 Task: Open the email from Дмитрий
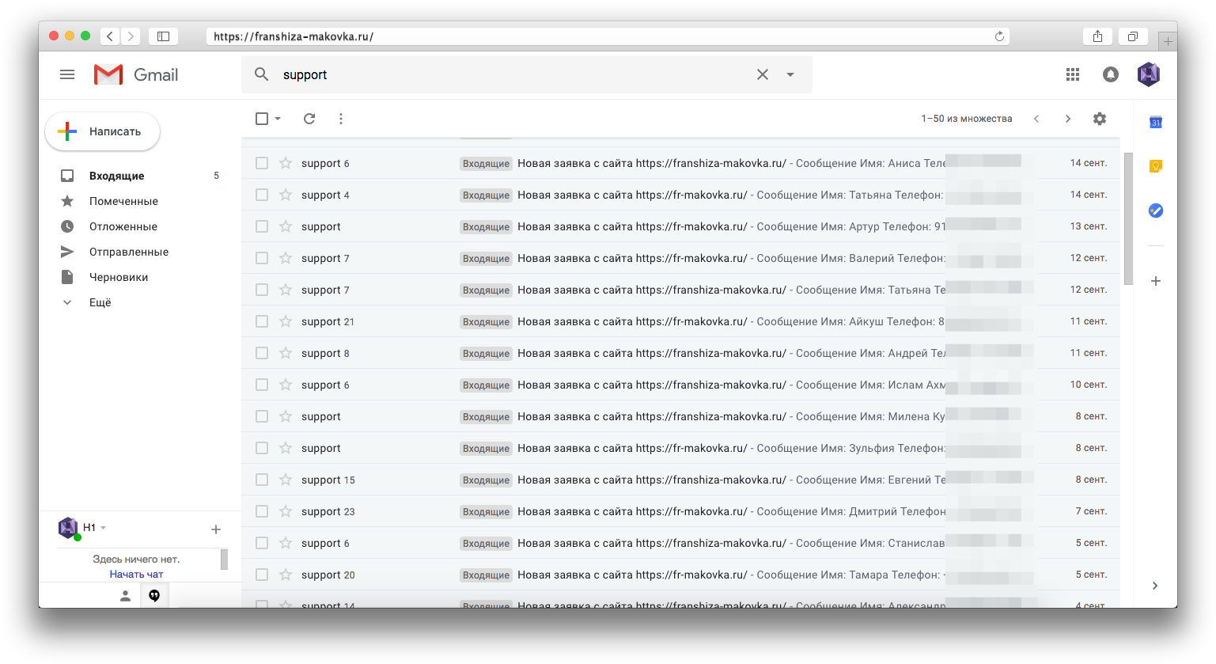(x=680, y=511)
